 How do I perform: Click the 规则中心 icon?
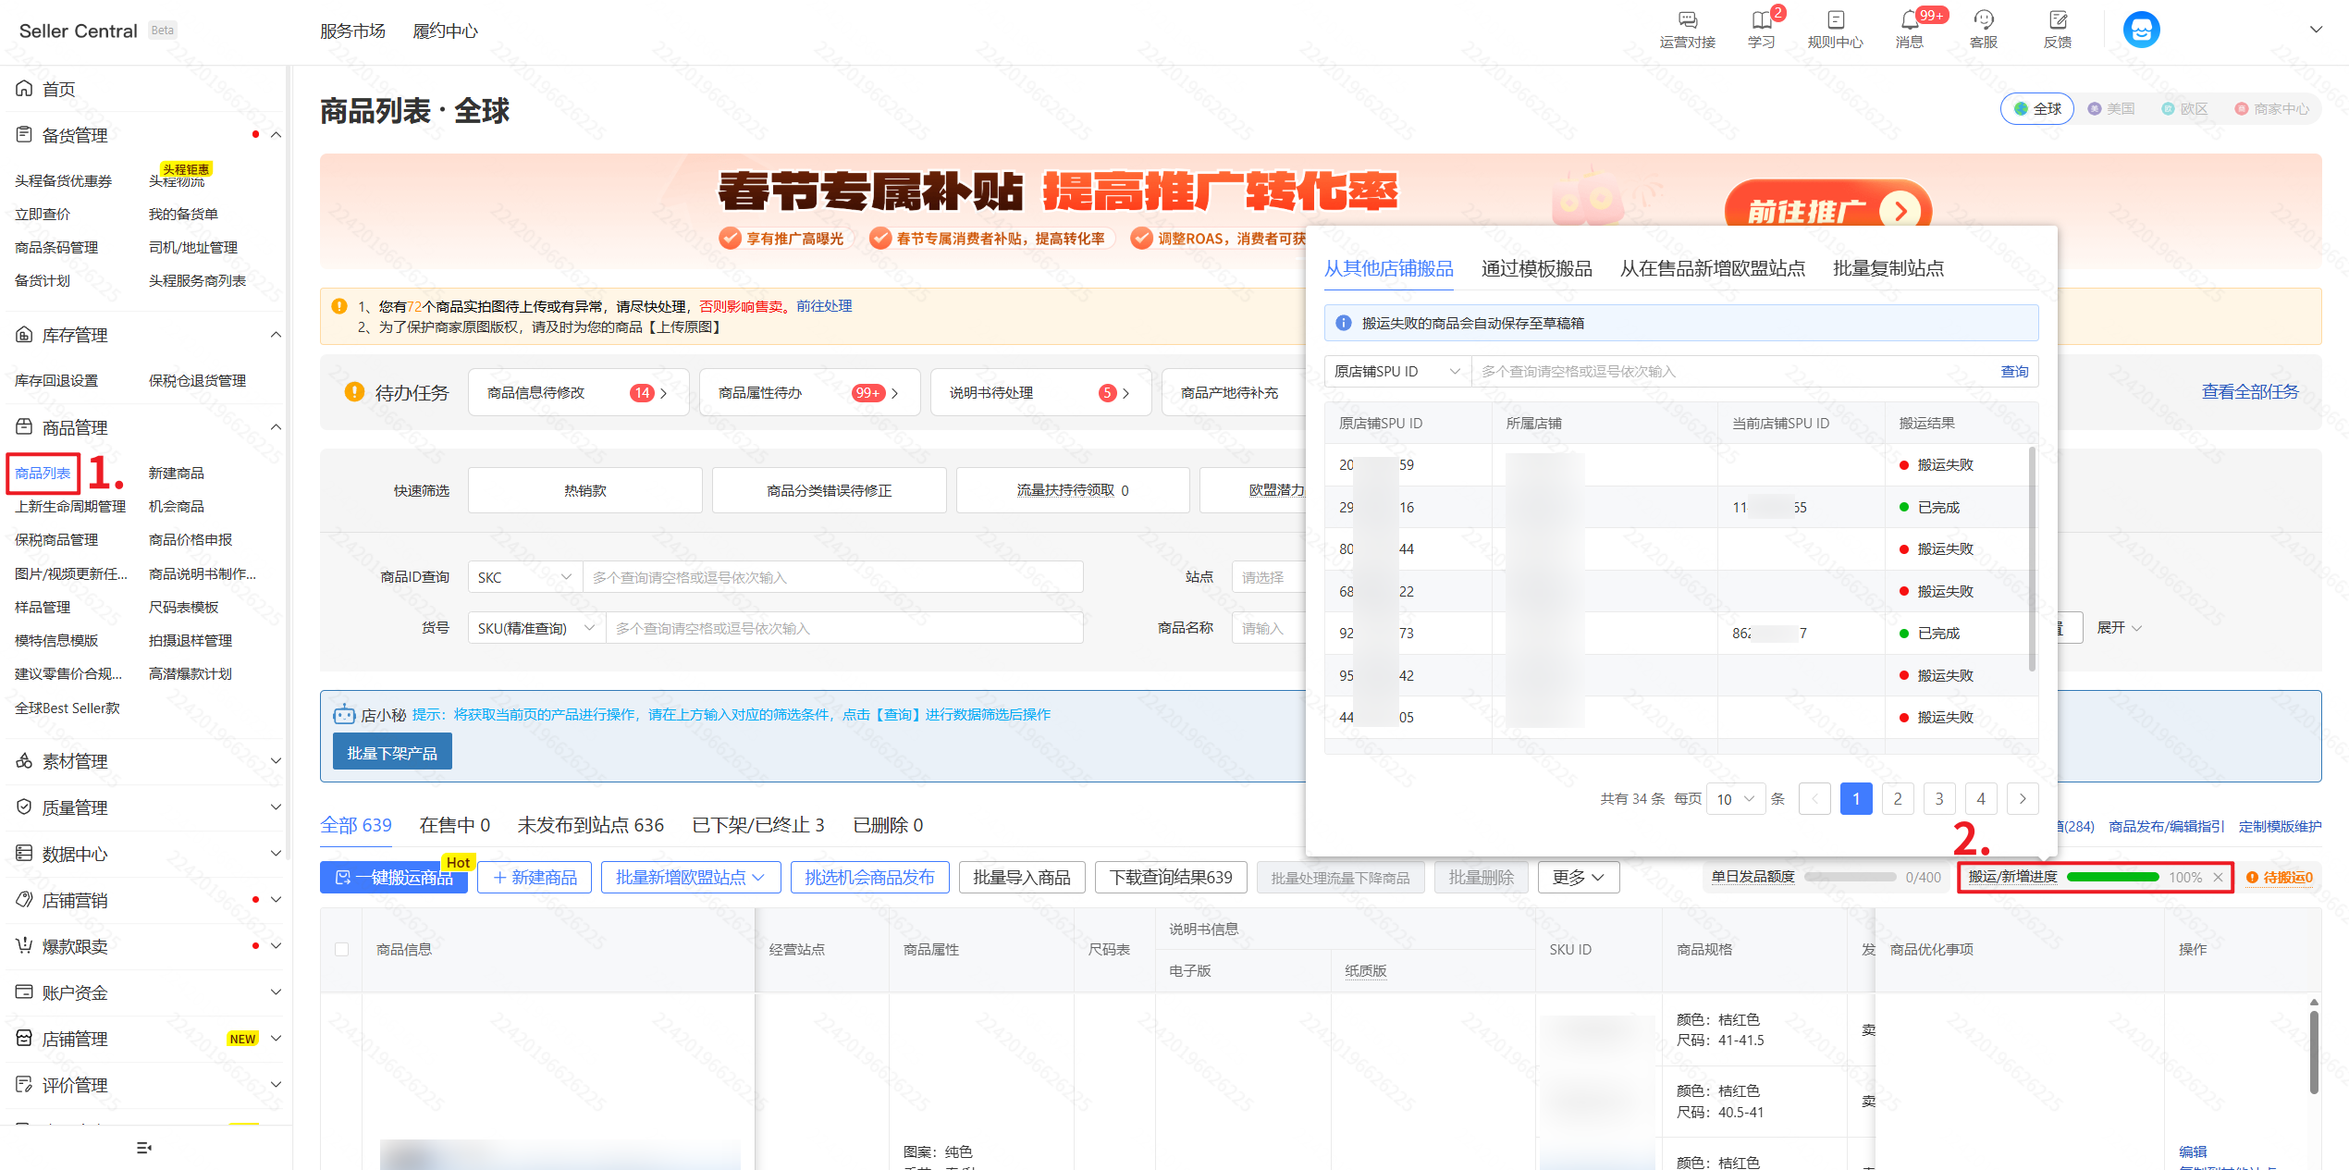point(1835,20)
